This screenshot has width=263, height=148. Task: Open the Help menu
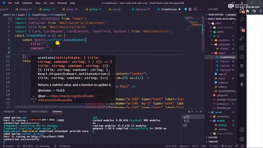pos(72,3)
